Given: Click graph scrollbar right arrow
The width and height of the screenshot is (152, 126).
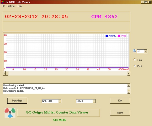Looking at the screenshot, I should [129, 73].
